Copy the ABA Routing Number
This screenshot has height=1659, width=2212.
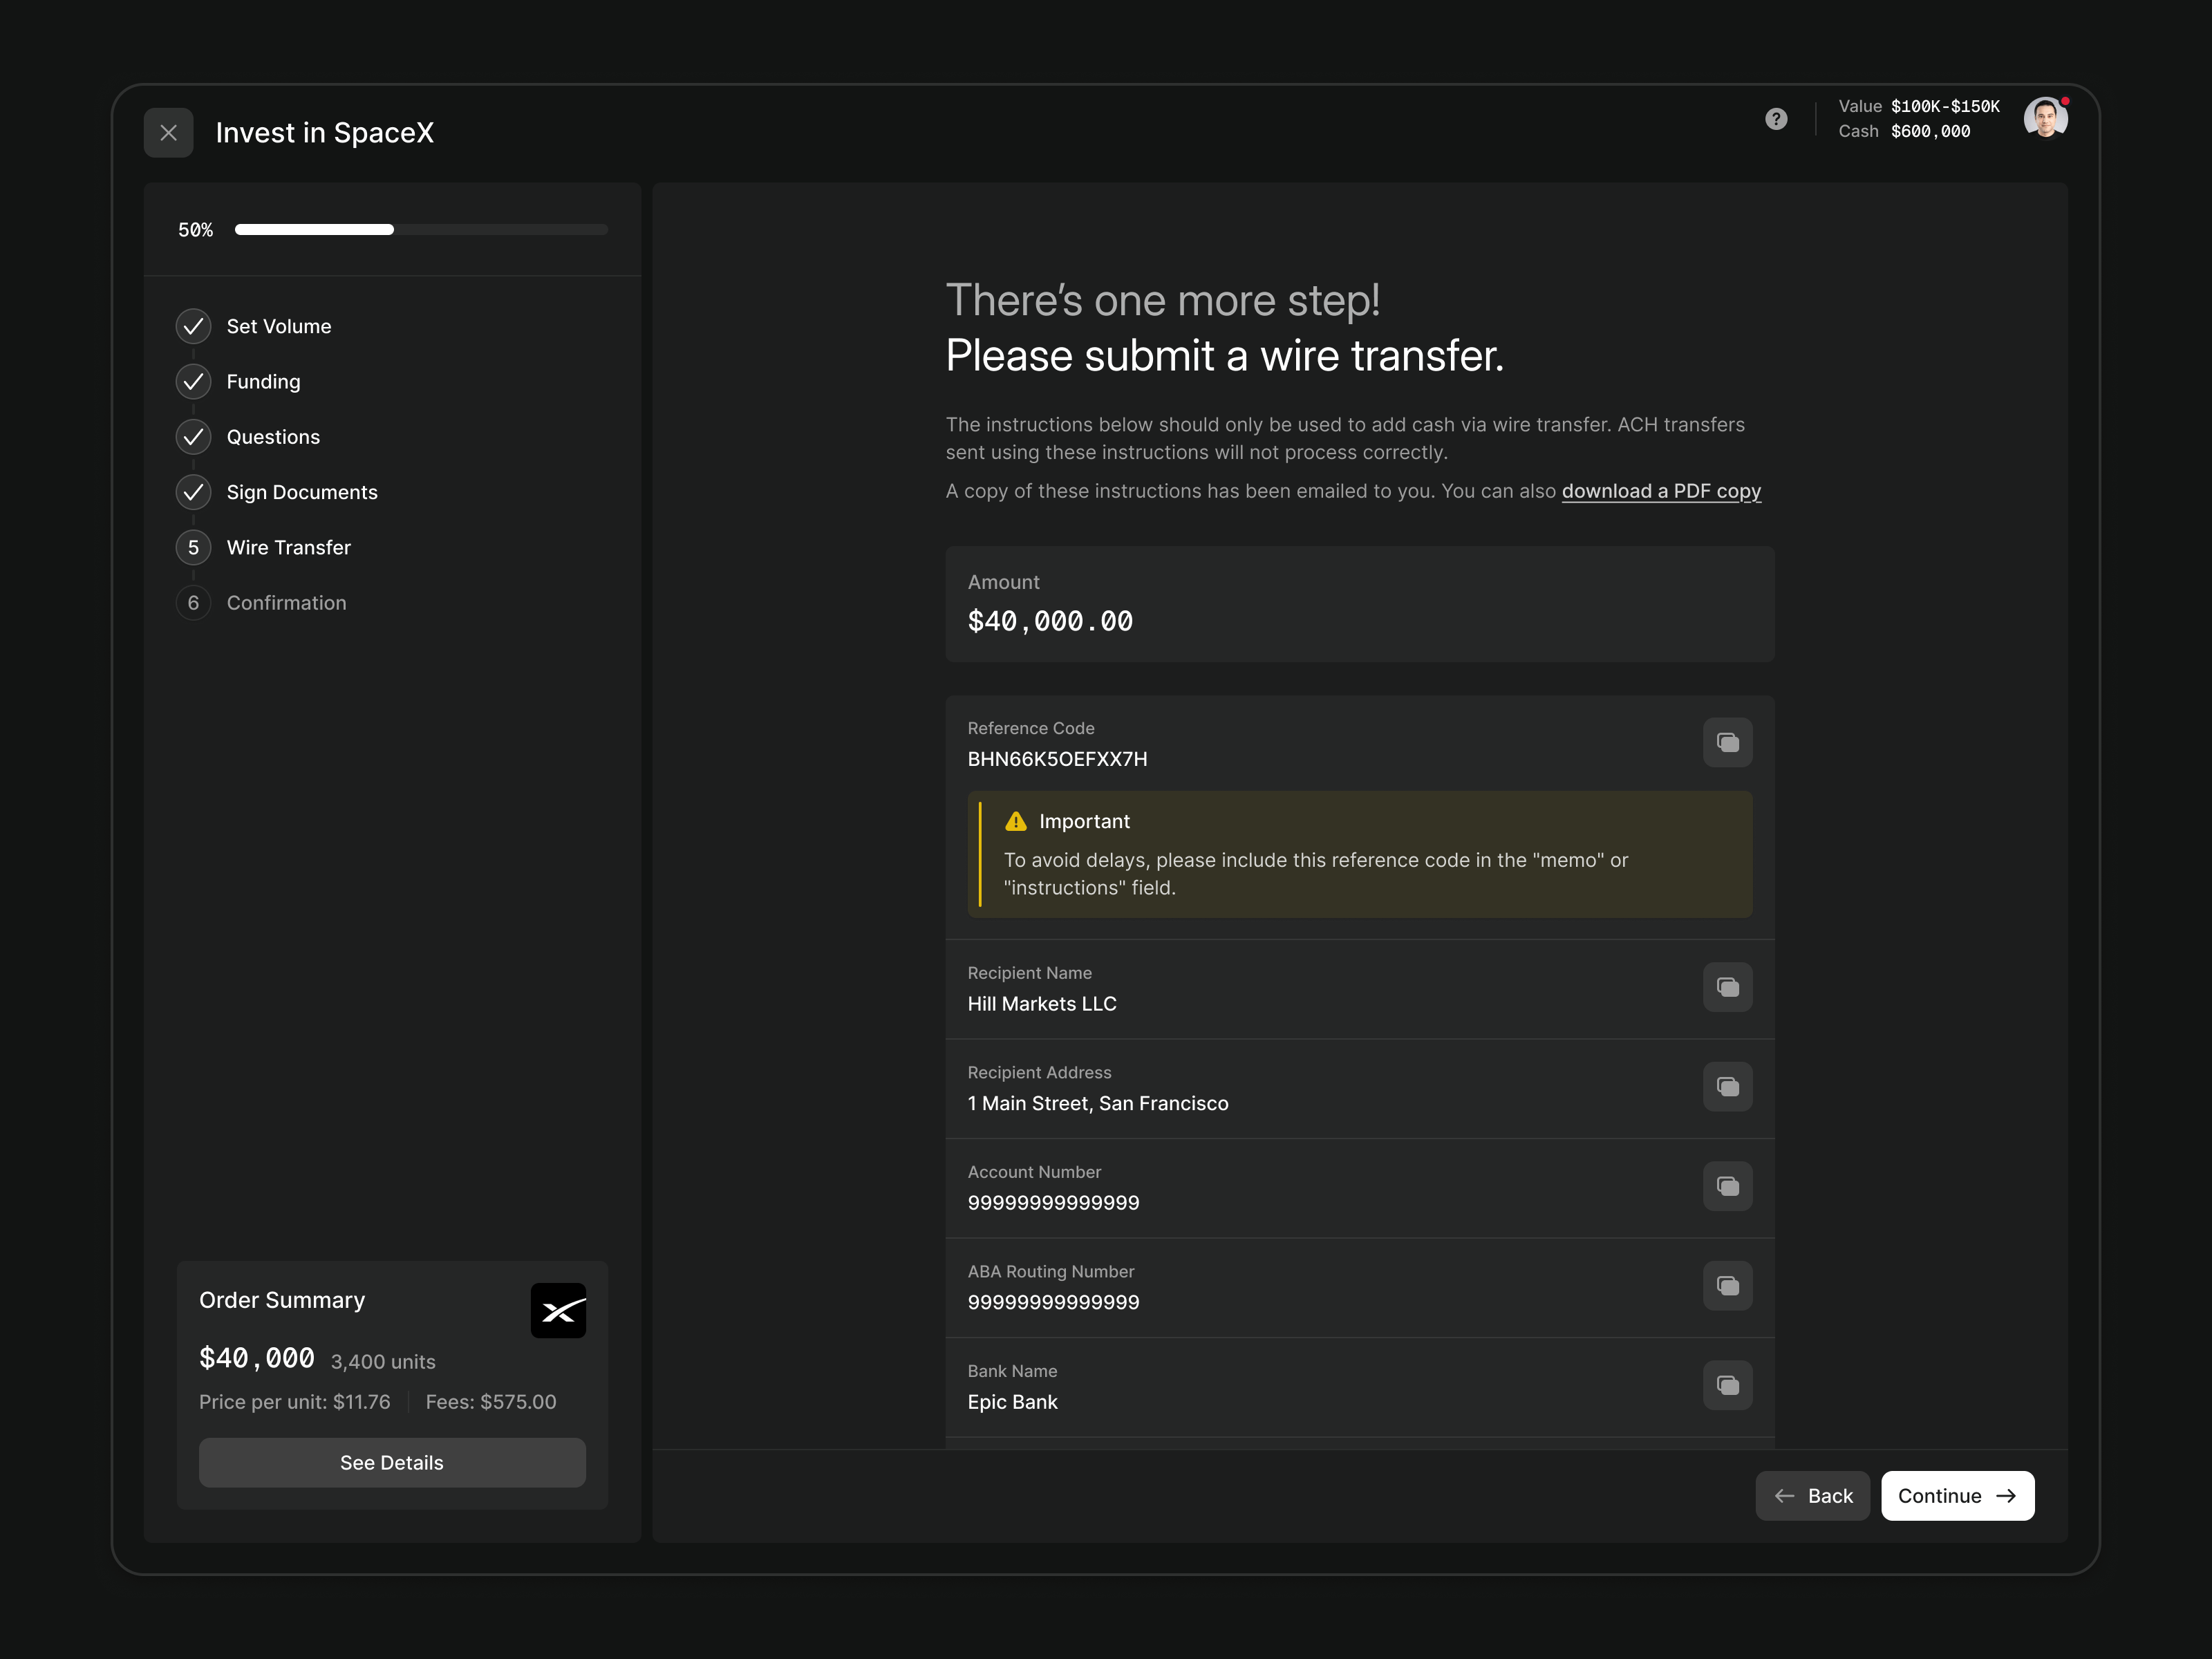[x=1727, y=1285]
